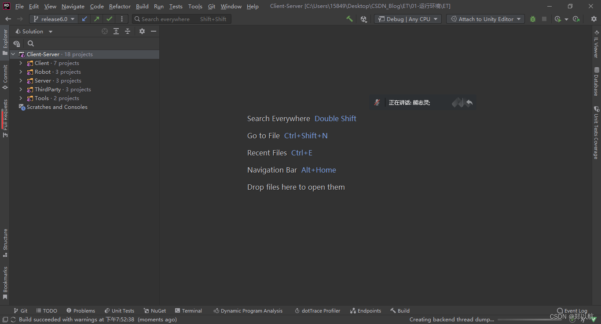This screenshot has width=601, height=324.
Task: Click the Select Opened File target icon
Action: [105, 31]
